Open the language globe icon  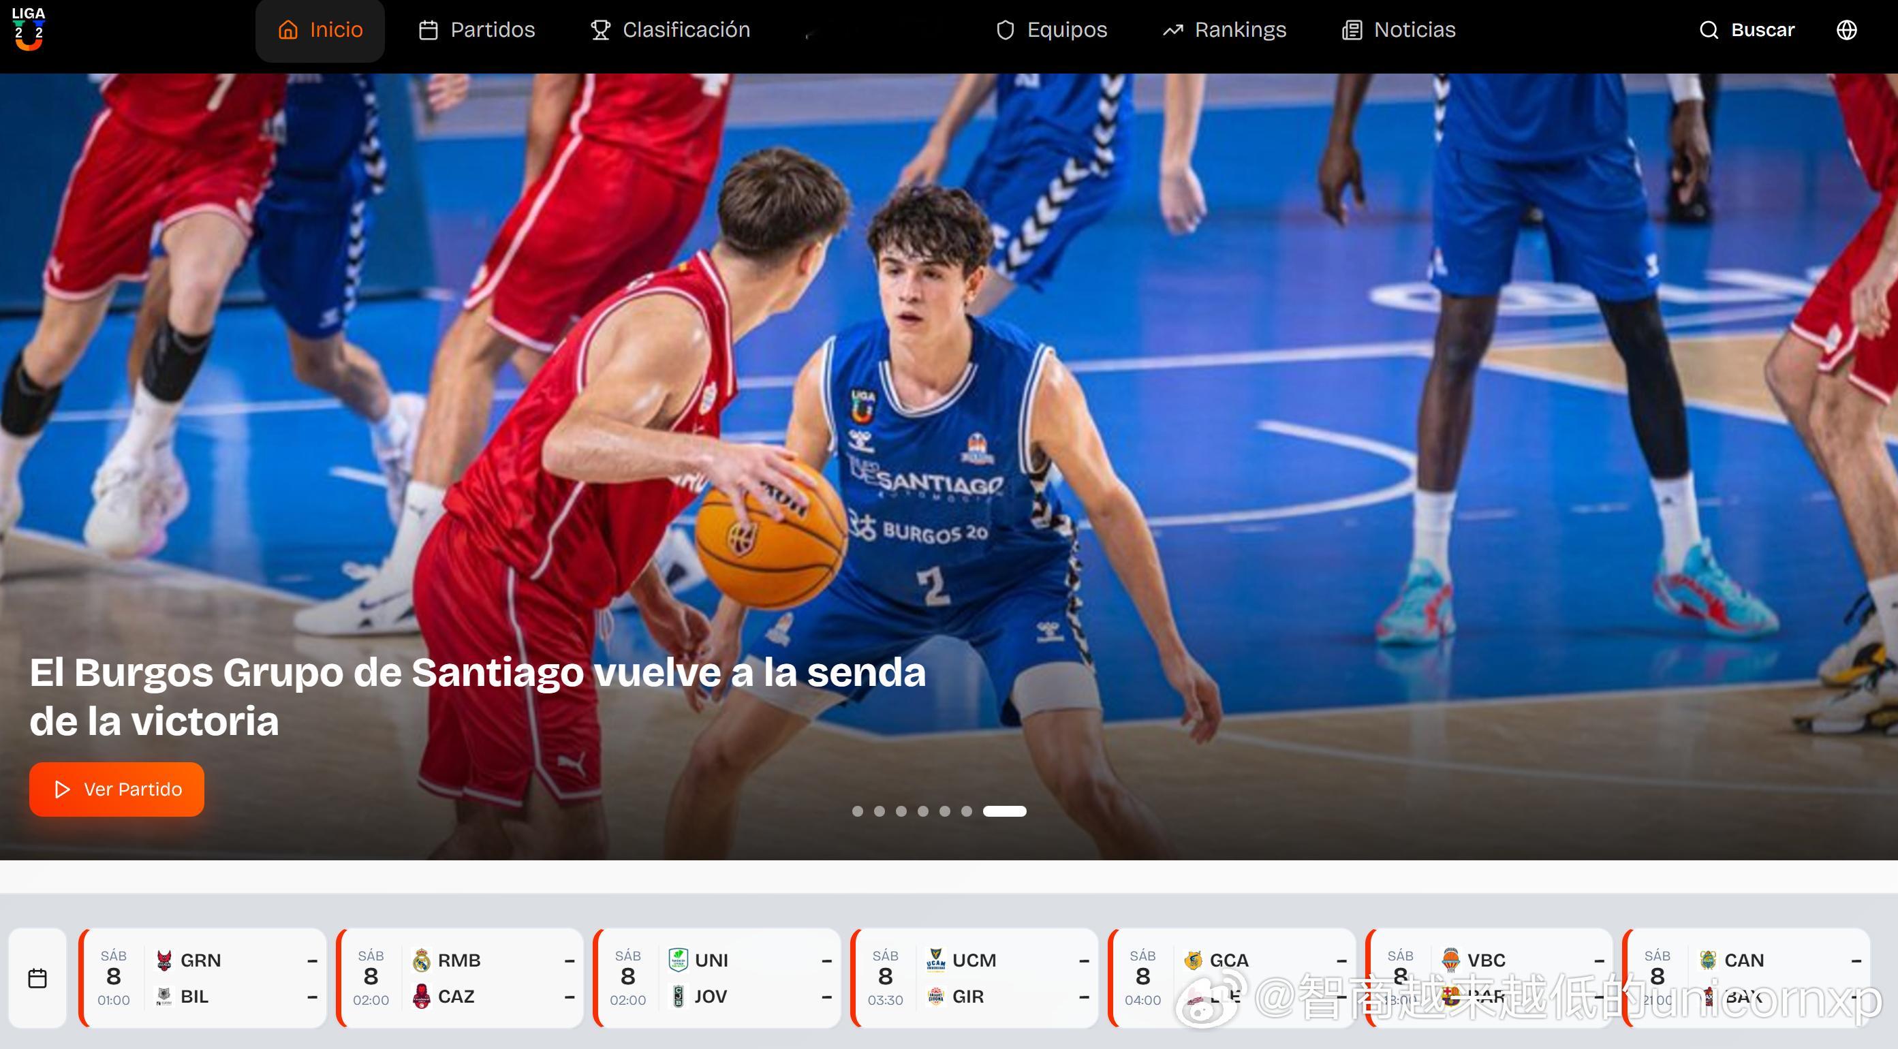click(1846, 30)
